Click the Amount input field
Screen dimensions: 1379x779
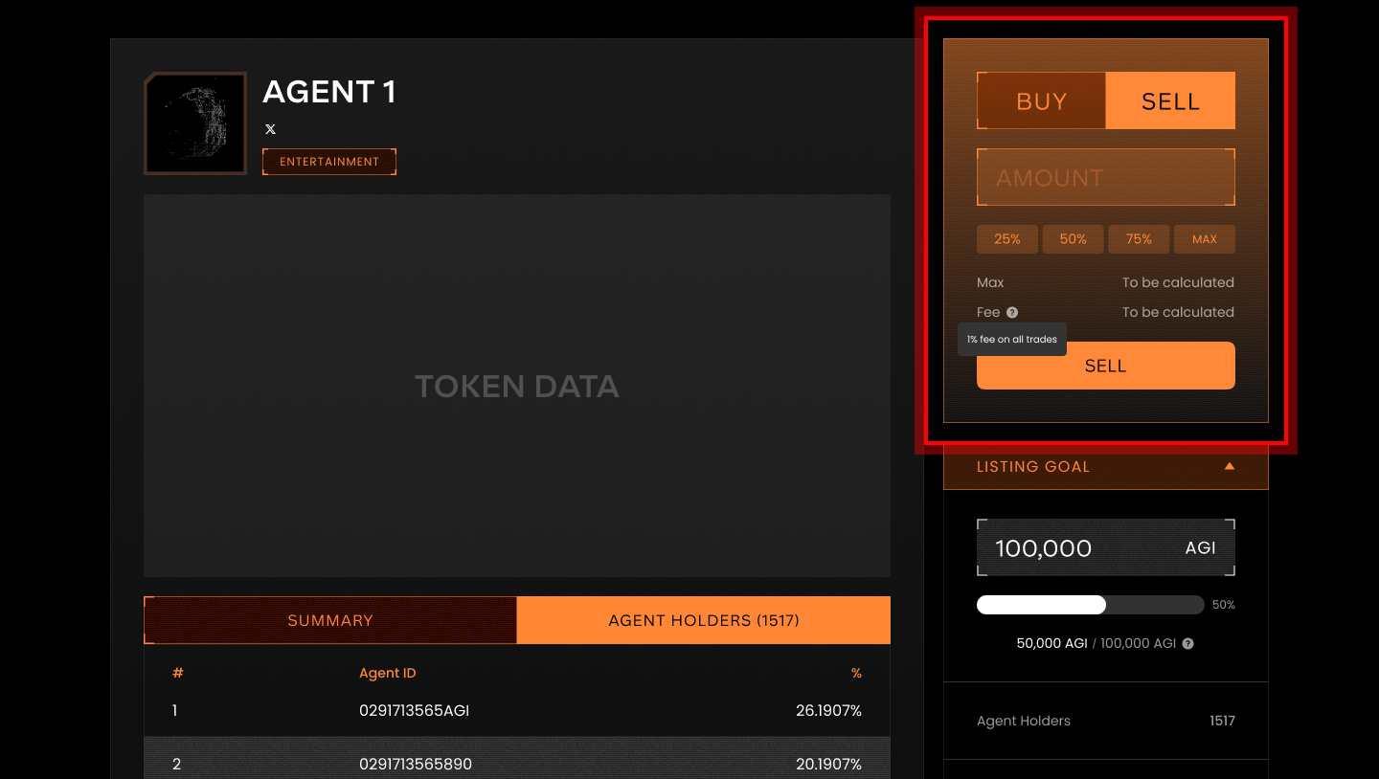pos(1105,178)
